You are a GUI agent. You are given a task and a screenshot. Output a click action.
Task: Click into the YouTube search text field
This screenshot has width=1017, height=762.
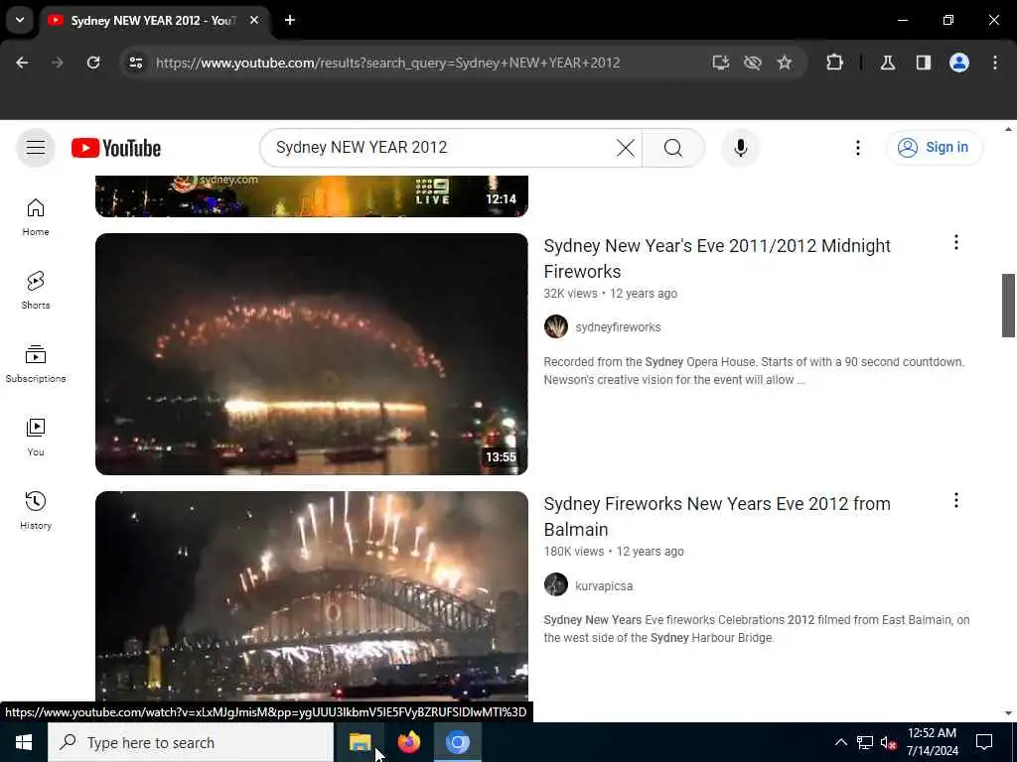(441, 148)
